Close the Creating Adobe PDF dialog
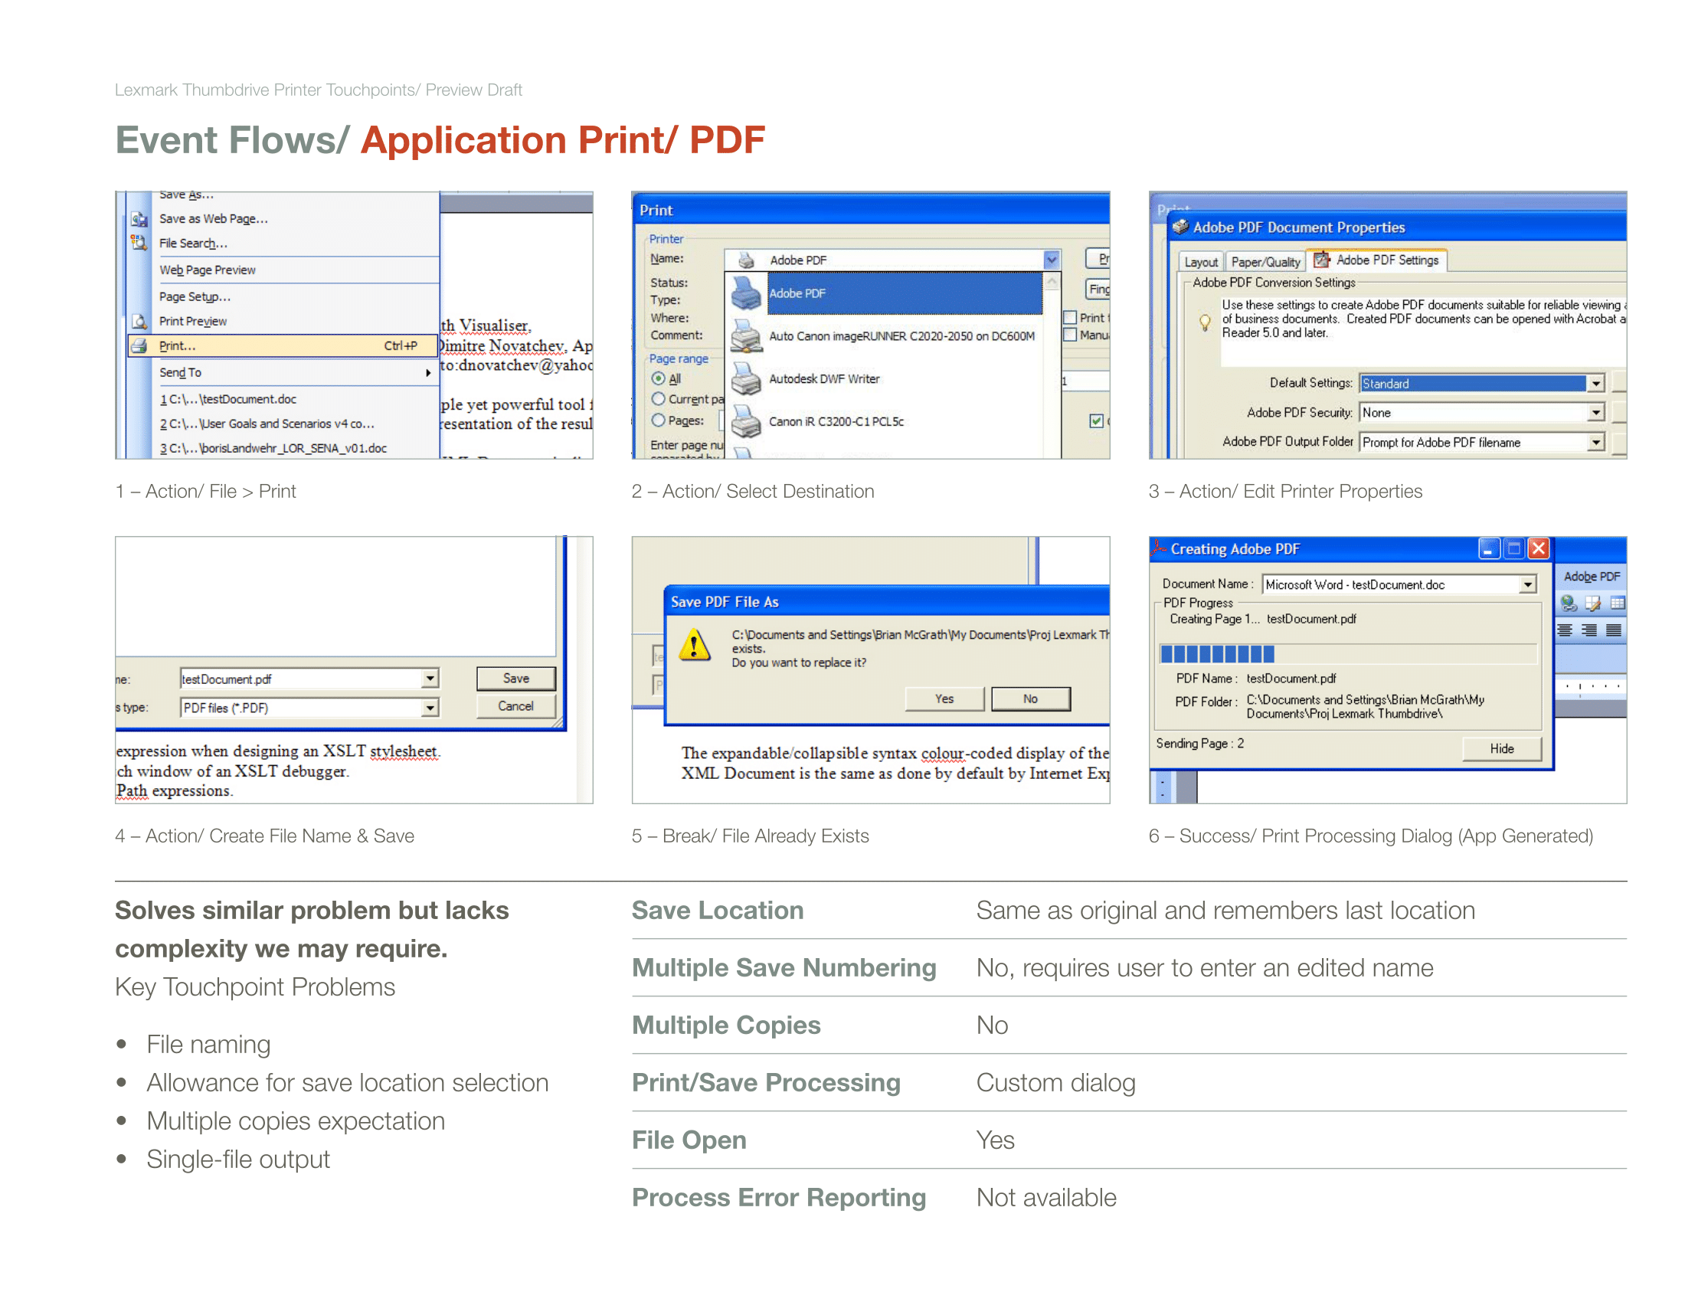1685x1302 pixels. point(1539,548)
